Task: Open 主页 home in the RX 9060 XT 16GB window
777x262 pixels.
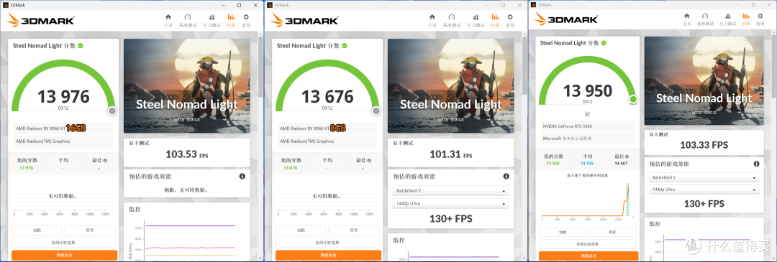Action: 168,20
